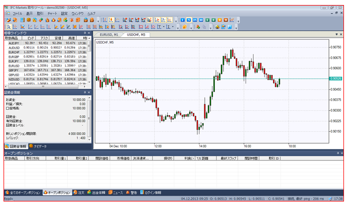Select the M1 timeframe button in toolbar

[183, 20]
